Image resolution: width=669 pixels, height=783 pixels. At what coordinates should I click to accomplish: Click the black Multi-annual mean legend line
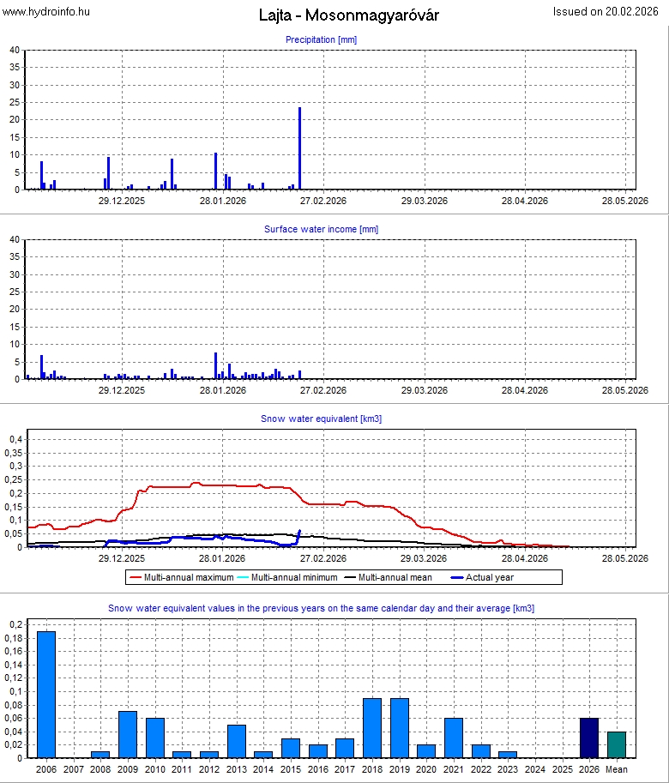[350, 578]
